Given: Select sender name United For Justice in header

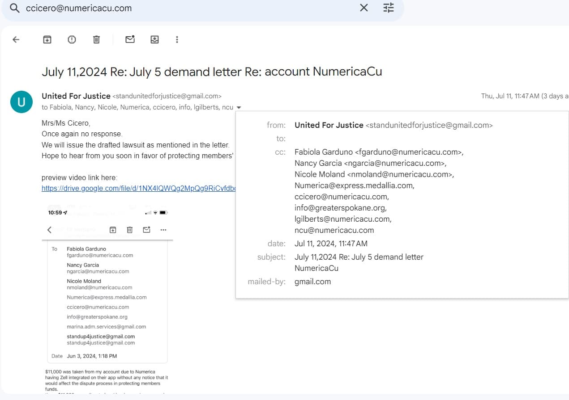Looking at the screenshot, I should pos(76,96).
